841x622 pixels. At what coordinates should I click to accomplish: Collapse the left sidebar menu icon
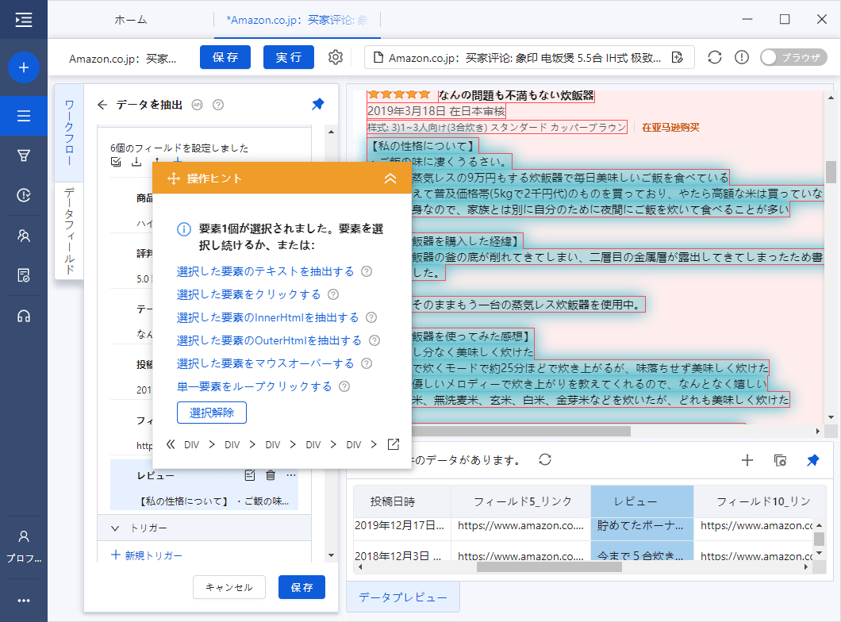pyautogui.click(x=24, y=20)
